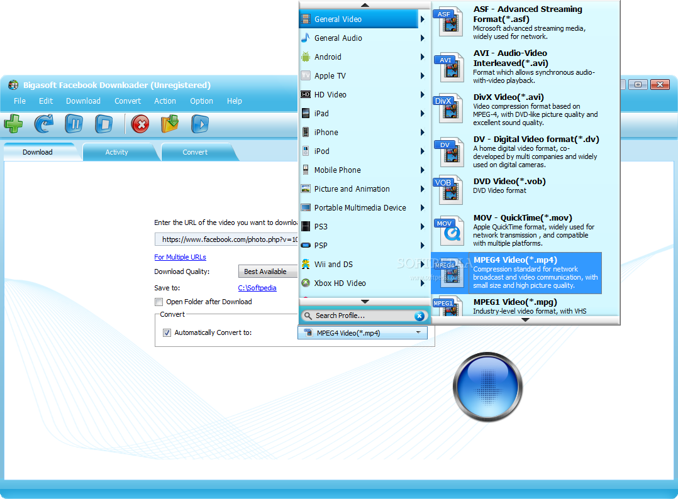Click the video URL input field
The width and height of the screenshot is (678, 499).
226,239
